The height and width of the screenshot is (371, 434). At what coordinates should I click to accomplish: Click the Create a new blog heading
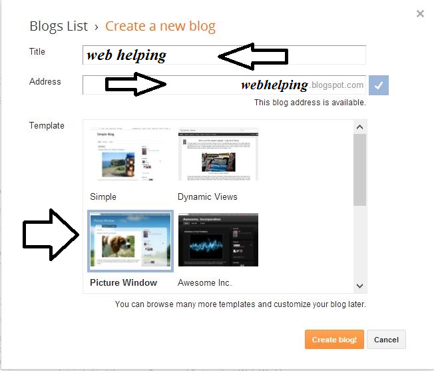[160, 26]
